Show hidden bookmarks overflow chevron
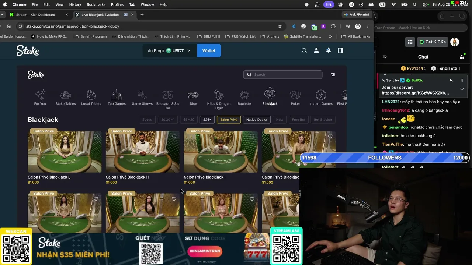 (330, 36)
